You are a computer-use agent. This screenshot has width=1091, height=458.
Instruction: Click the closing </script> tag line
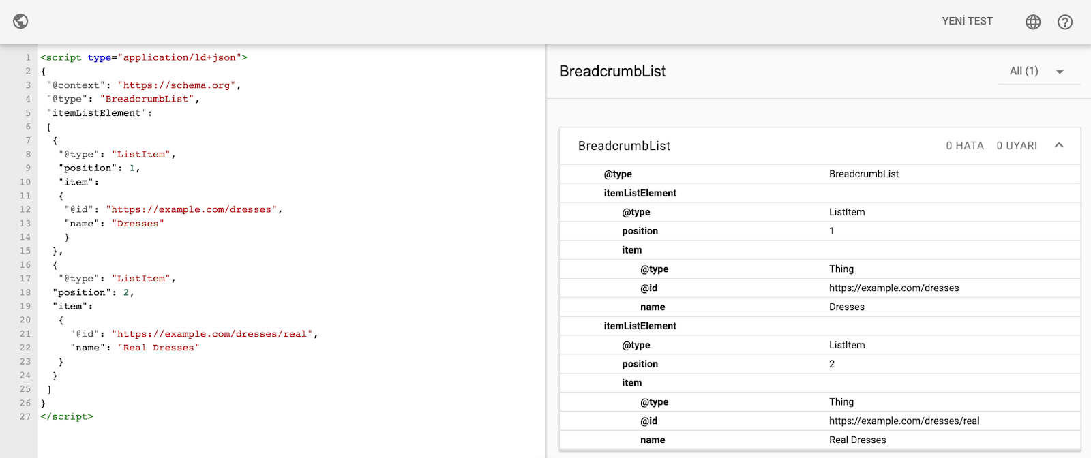pyautogui.click(x=67, y=416)
